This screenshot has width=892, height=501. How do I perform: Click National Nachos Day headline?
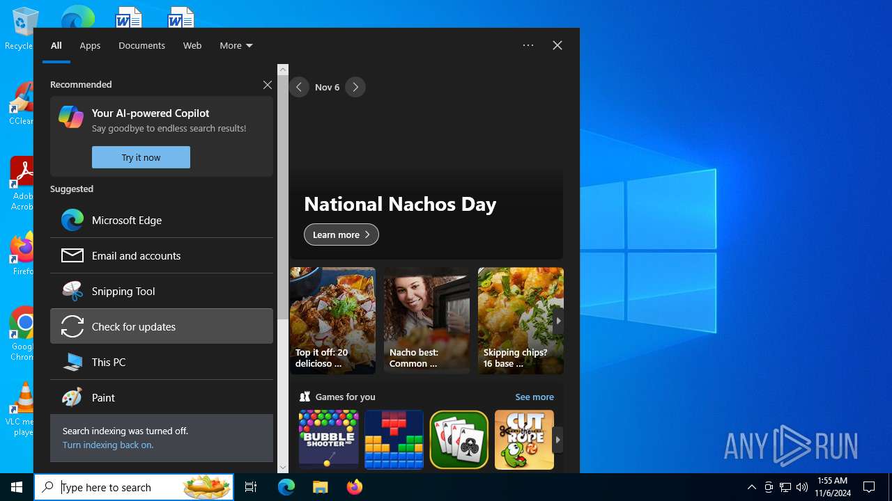pyautogui.click(x=400, y=204)
